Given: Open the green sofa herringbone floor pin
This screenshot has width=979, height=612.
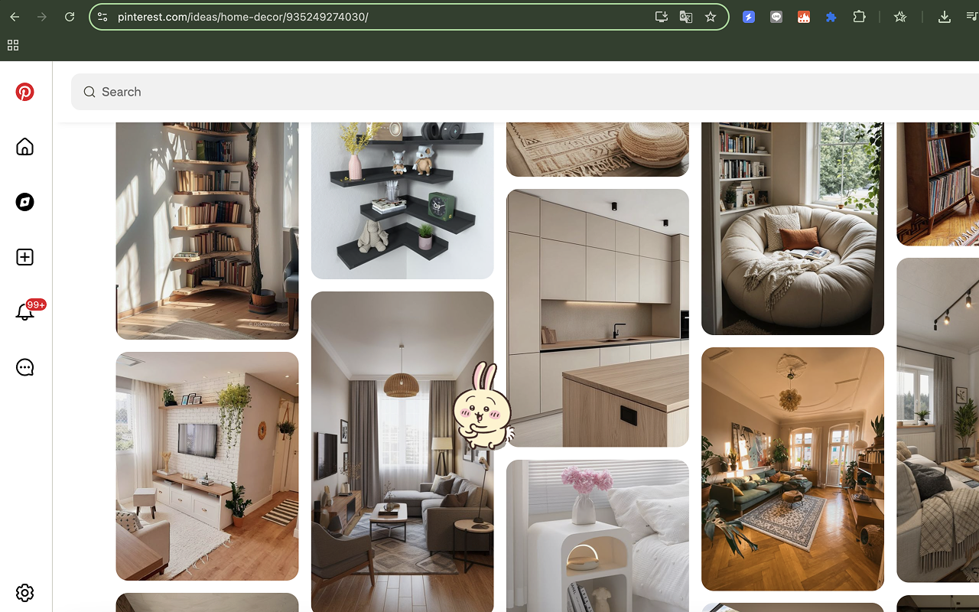Looking at the screenshot, I should [792, 469].
